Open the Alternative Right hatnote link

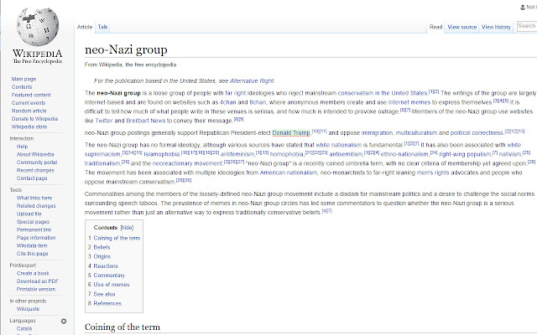252,81
